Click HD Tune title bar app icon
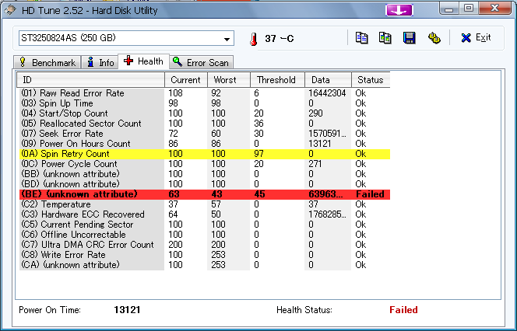Screen dimensions: 517x331 10,10
